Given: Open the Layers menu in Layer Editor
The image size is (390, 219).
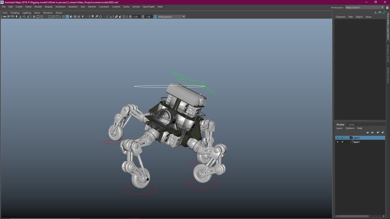Looking at the screenshot, I should tap(339, 128).
